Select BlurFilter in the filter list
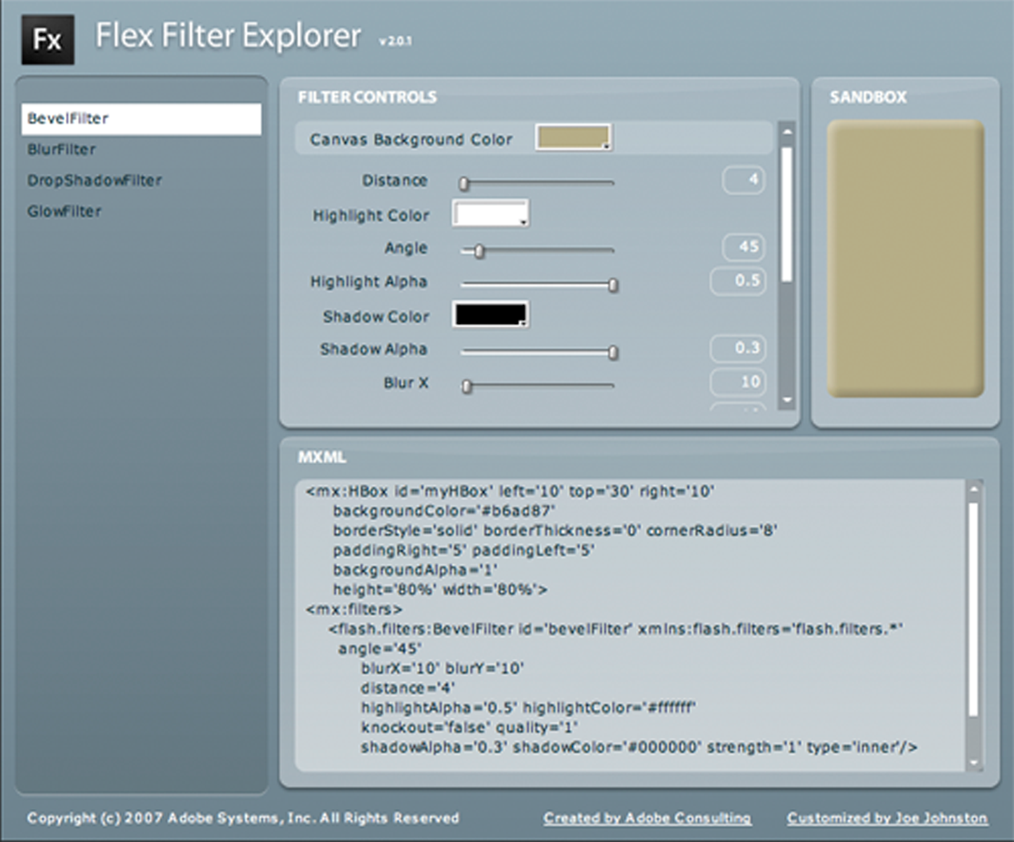Image resolution: width=1014 pixels, height=842 pixels. pos(62,150)
